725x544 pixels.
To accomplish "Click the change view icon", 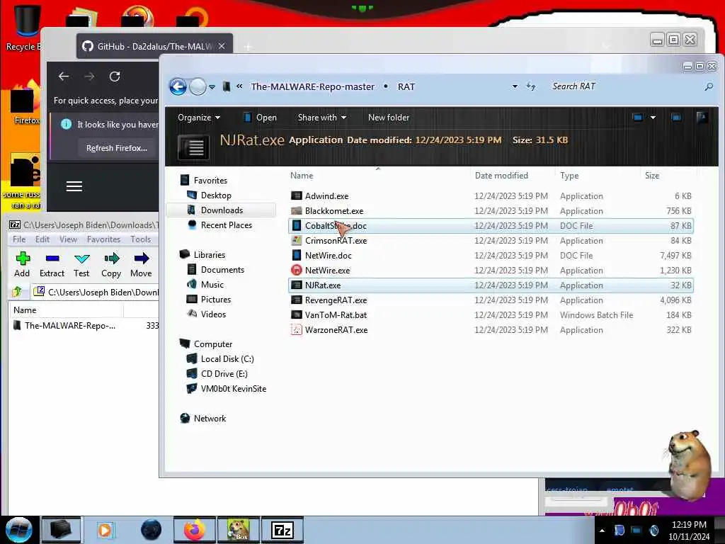I will point(638,118).
